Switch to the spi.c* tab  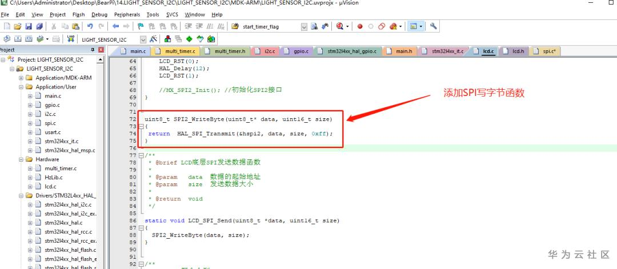click(544, 51)
